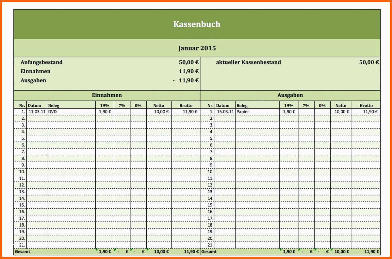Select the Januar 2015 month header
This screenshot has width=392, height=259.
[197, 48]
